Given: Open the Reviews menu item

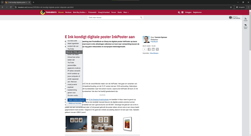Looking at the screenshot, I should (68, 12).
